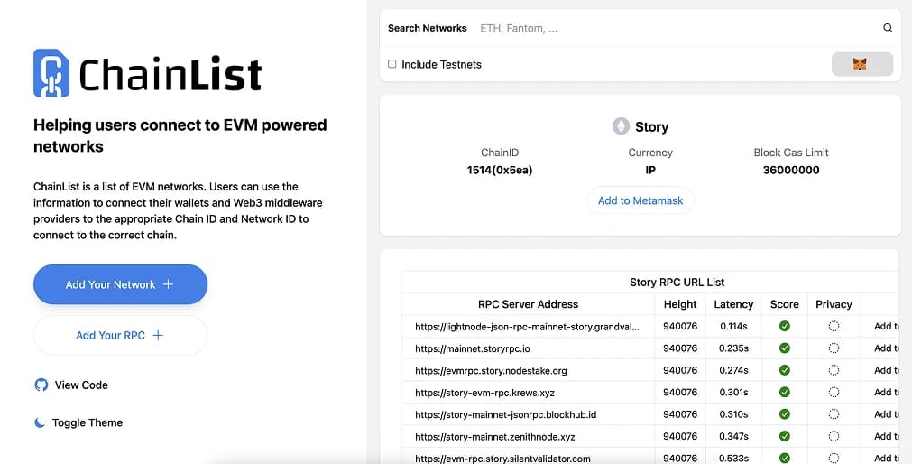This screenshot has width=912, height=464.
Task: Click the Story network logo icon
Action: [621, 126]
